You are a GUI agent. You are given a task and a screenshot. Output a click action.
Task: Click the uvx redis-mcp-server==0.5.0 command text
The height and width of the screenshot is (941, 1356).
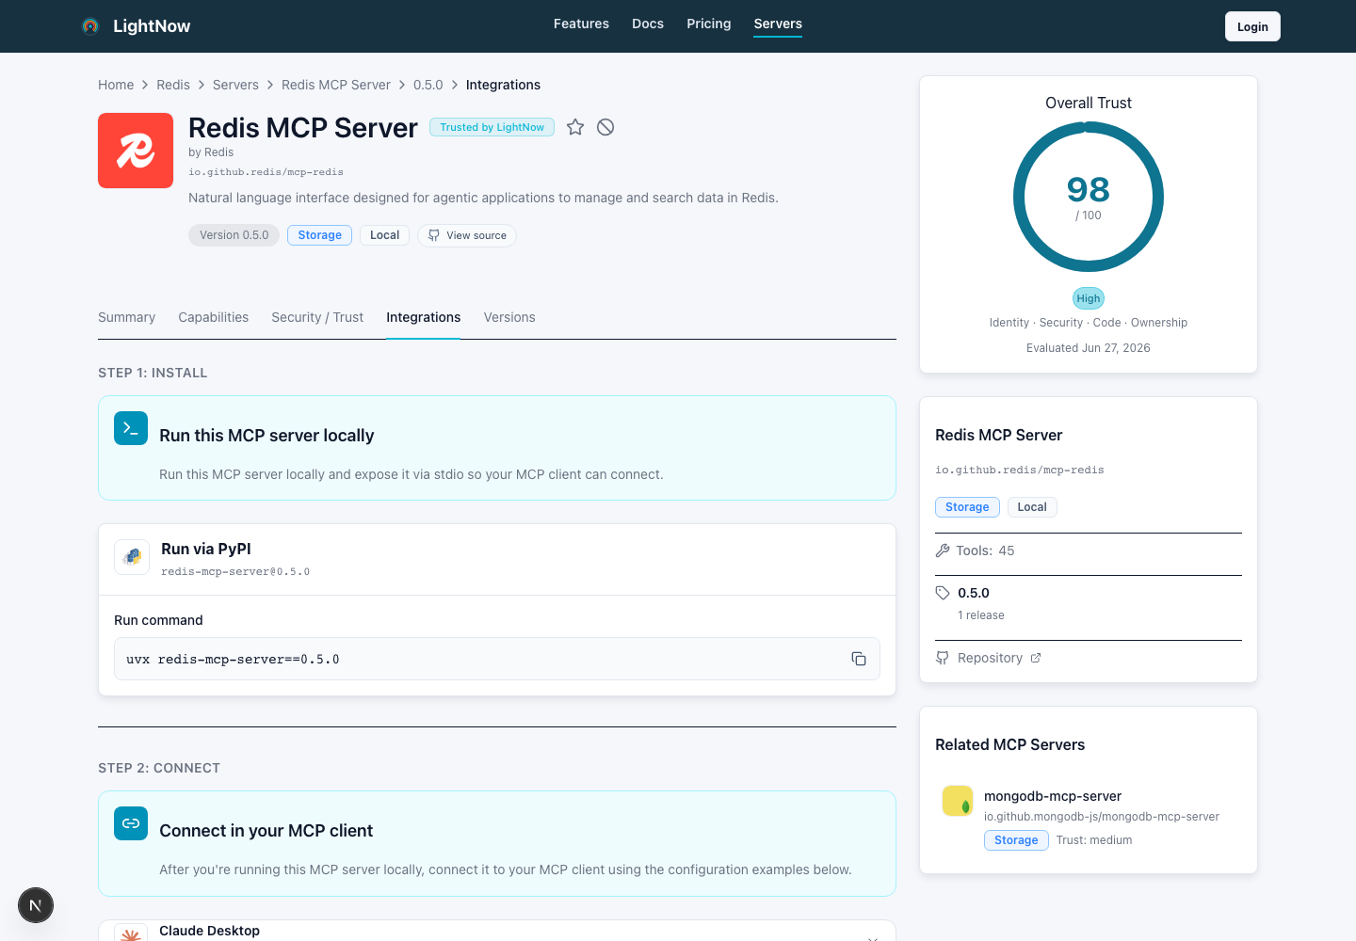(233, 659)
